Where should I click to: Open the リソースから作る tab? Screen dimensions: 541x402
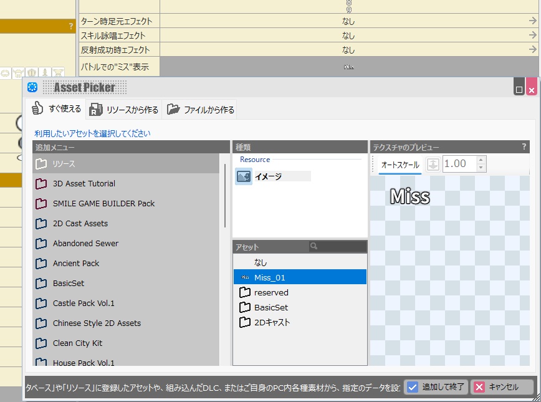(124, 110)
